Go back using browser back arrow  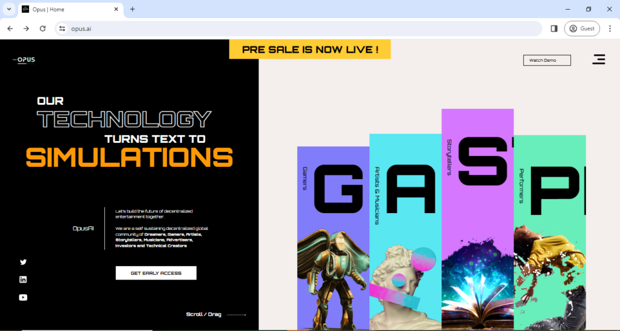(x=10, y=28)
